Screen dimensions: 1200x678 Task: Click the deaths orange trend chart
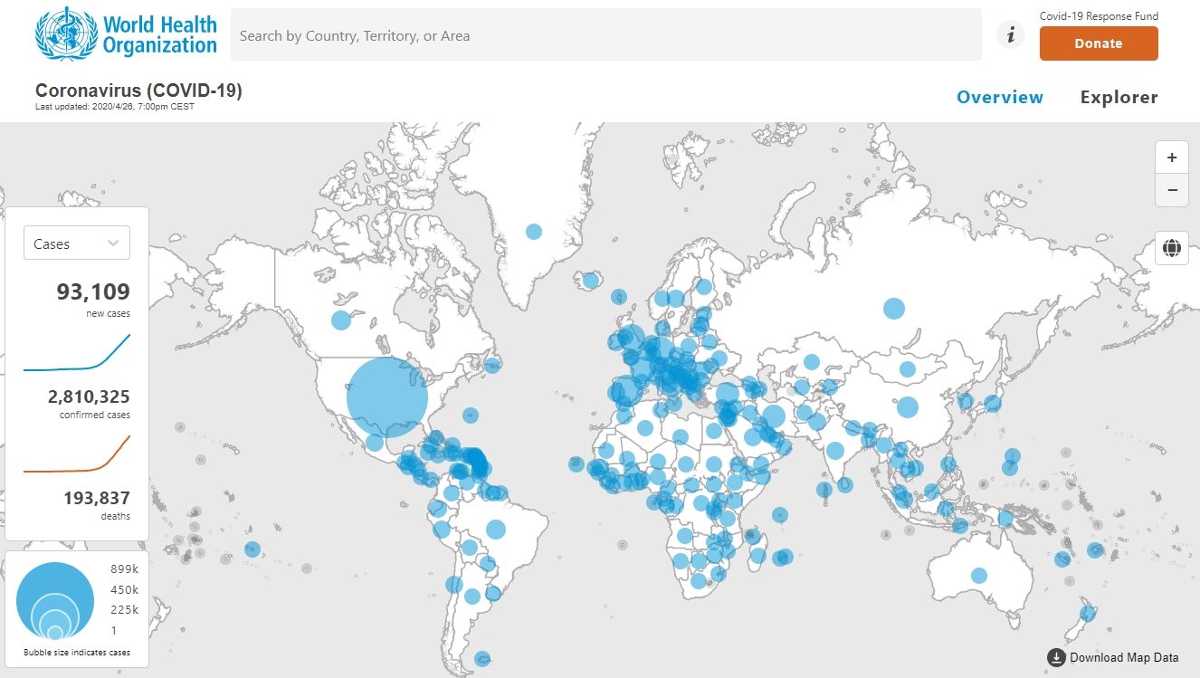(x=77, y=454)
